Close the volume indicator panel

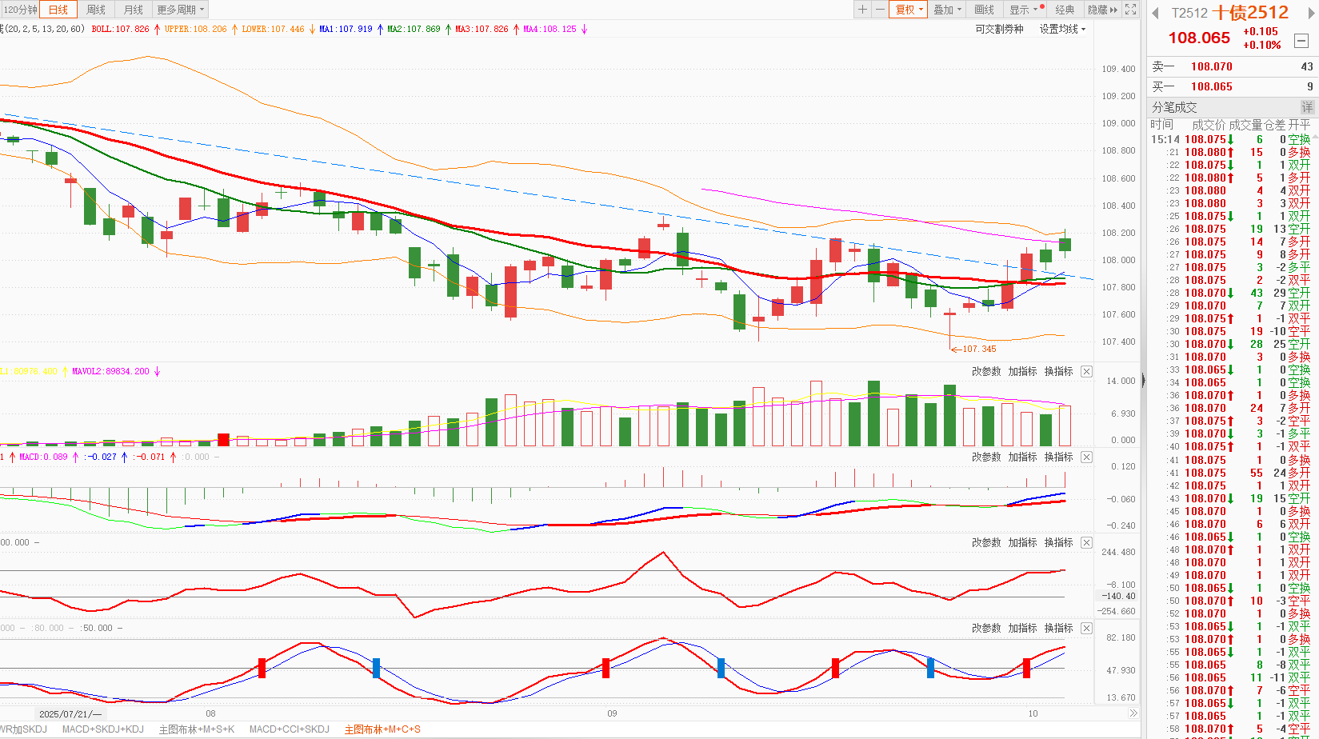1086,371
